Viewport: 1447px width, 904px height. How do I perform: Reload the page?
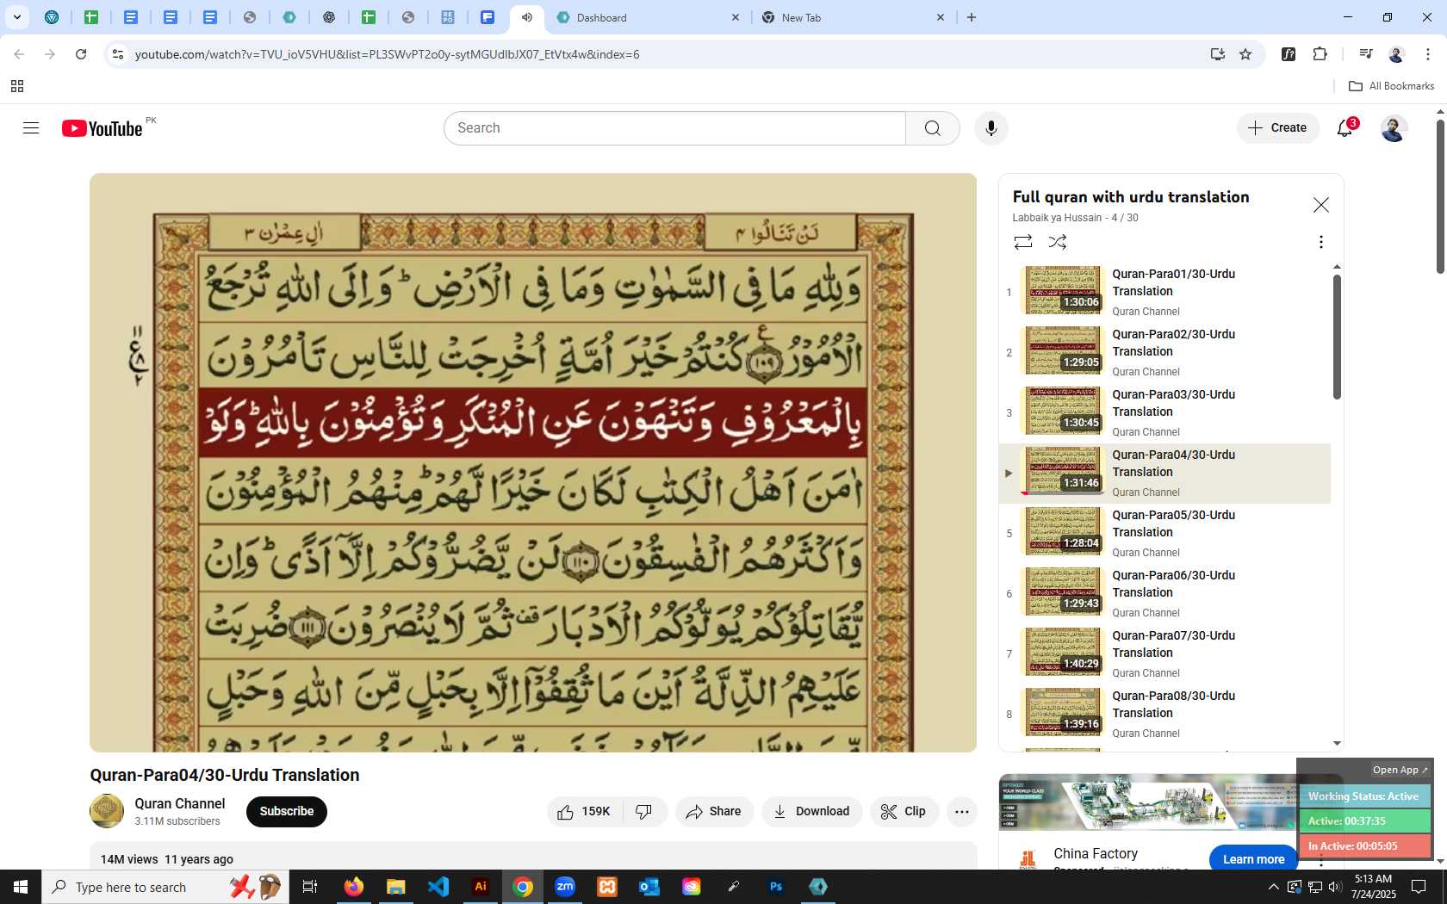point(81,54)
